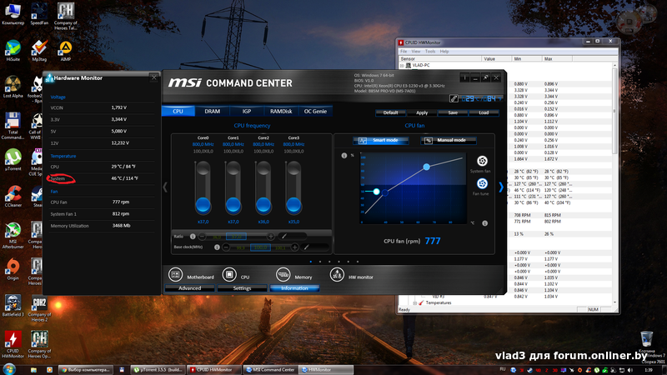The height and width of the screenshot is (375, 667).
Task: Open the AIMP desktop shortcut
Action: 65,51
